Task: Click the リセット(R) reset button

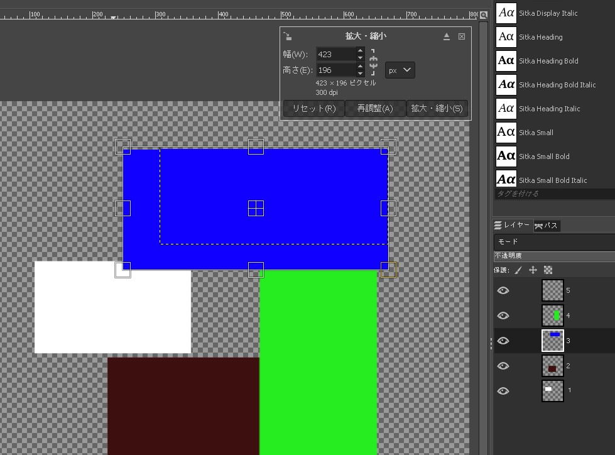Action: tap(313, 108)
